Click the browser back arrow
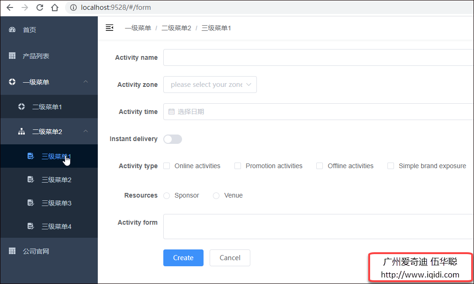 click(x=10, y=7)
